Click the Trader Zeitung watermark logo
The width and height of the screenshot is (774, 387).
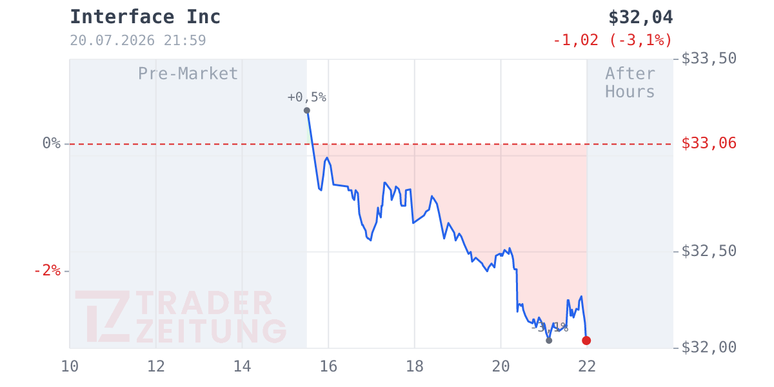181,317
